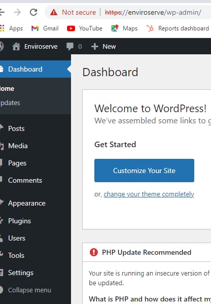Open the Gmail bookmark
211x304 pixels.
point(45,28)
